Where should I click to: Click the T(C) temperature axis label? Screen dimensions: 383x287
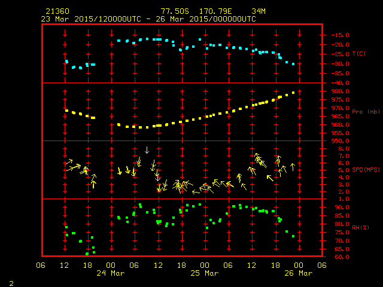click(359, 53)
